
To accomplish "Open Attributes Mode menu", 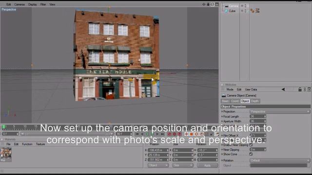I will [x=230, y=89].
